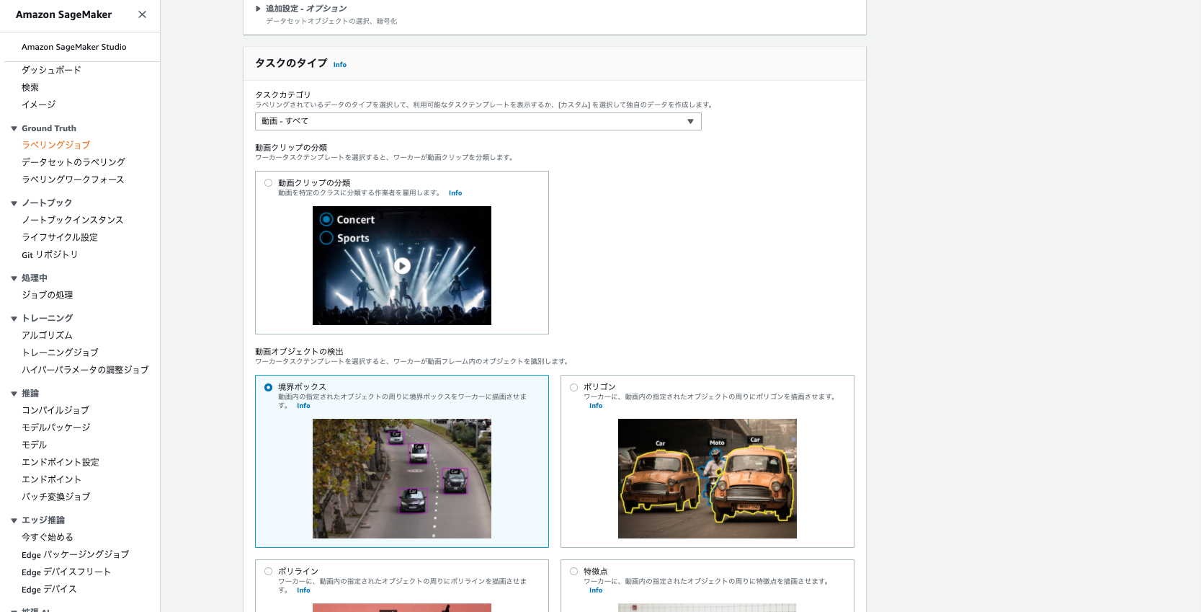Open モデルパッケージ page
Viewport: 1201px width, 612px height.
click(56, 427)
